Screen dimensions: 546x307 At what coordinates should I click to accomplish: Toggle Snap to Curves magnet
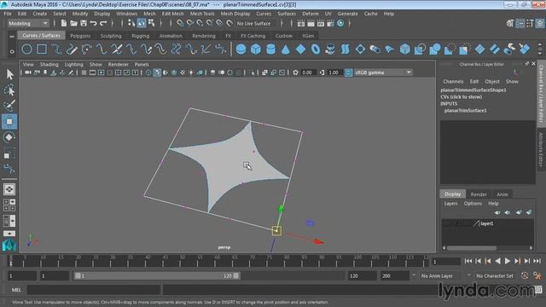pyautogui.click(x=190, y=23)
